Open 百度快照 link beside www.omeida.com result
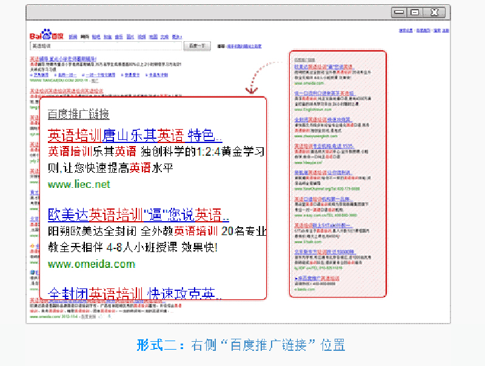This screenshot has width=485, height=366. [88, 316]
